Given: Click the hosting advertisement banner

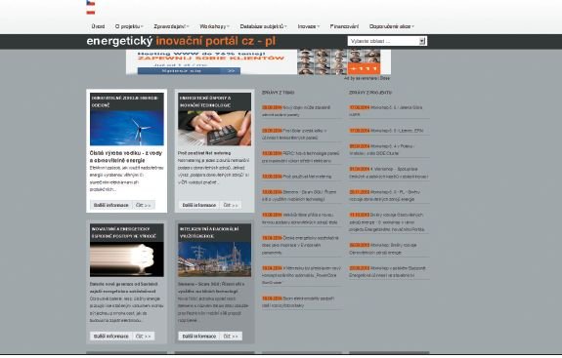Looking at the screenshot, I should tap(258, 61).
